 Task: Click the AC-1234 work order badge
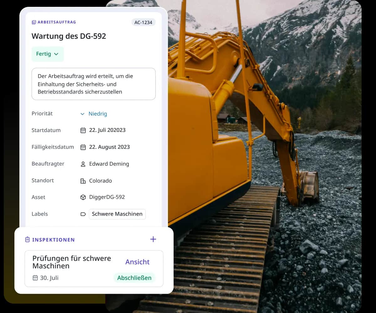143,22
